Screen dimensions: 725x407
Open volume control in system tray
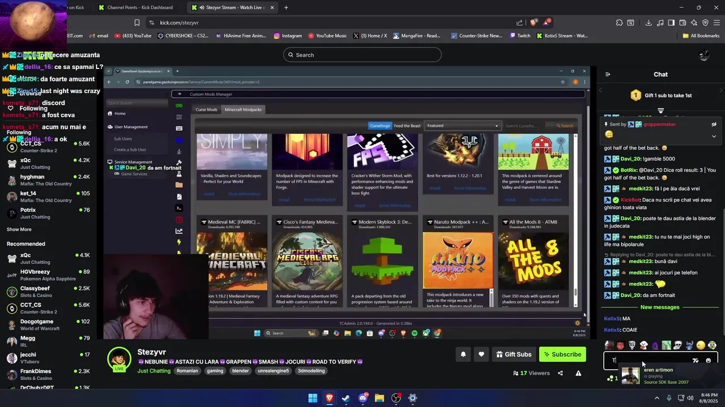690,398
